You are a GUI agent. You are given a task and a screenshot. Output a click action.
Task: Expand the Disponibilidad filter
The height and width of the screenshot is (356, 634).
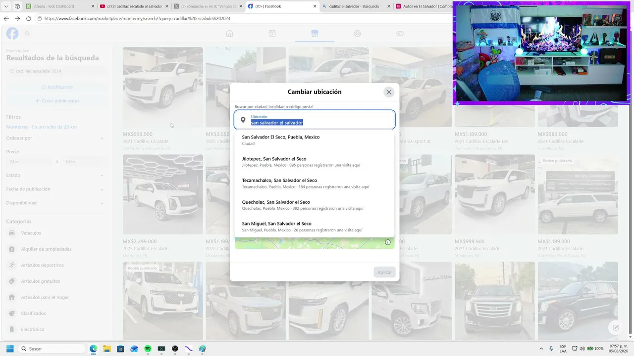click(55, 203)
